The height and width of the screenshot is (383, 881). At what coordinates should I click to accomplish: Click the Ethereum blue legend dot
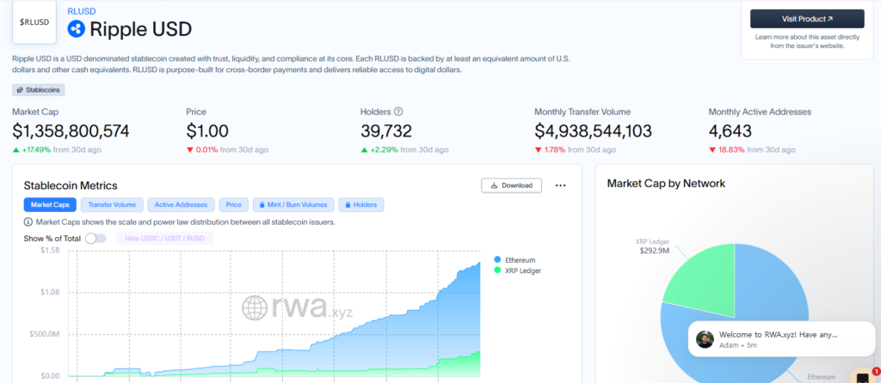(x=498, y=259)
